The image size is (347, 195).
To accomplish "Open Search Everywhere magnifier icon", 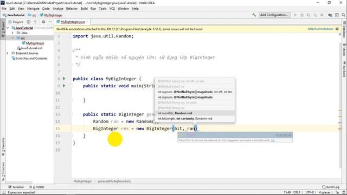I will [x=343, y=15].
